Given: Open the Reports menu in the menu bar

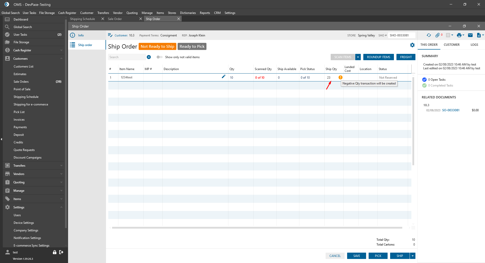Looking at the screenshot, I should [205, 13].
